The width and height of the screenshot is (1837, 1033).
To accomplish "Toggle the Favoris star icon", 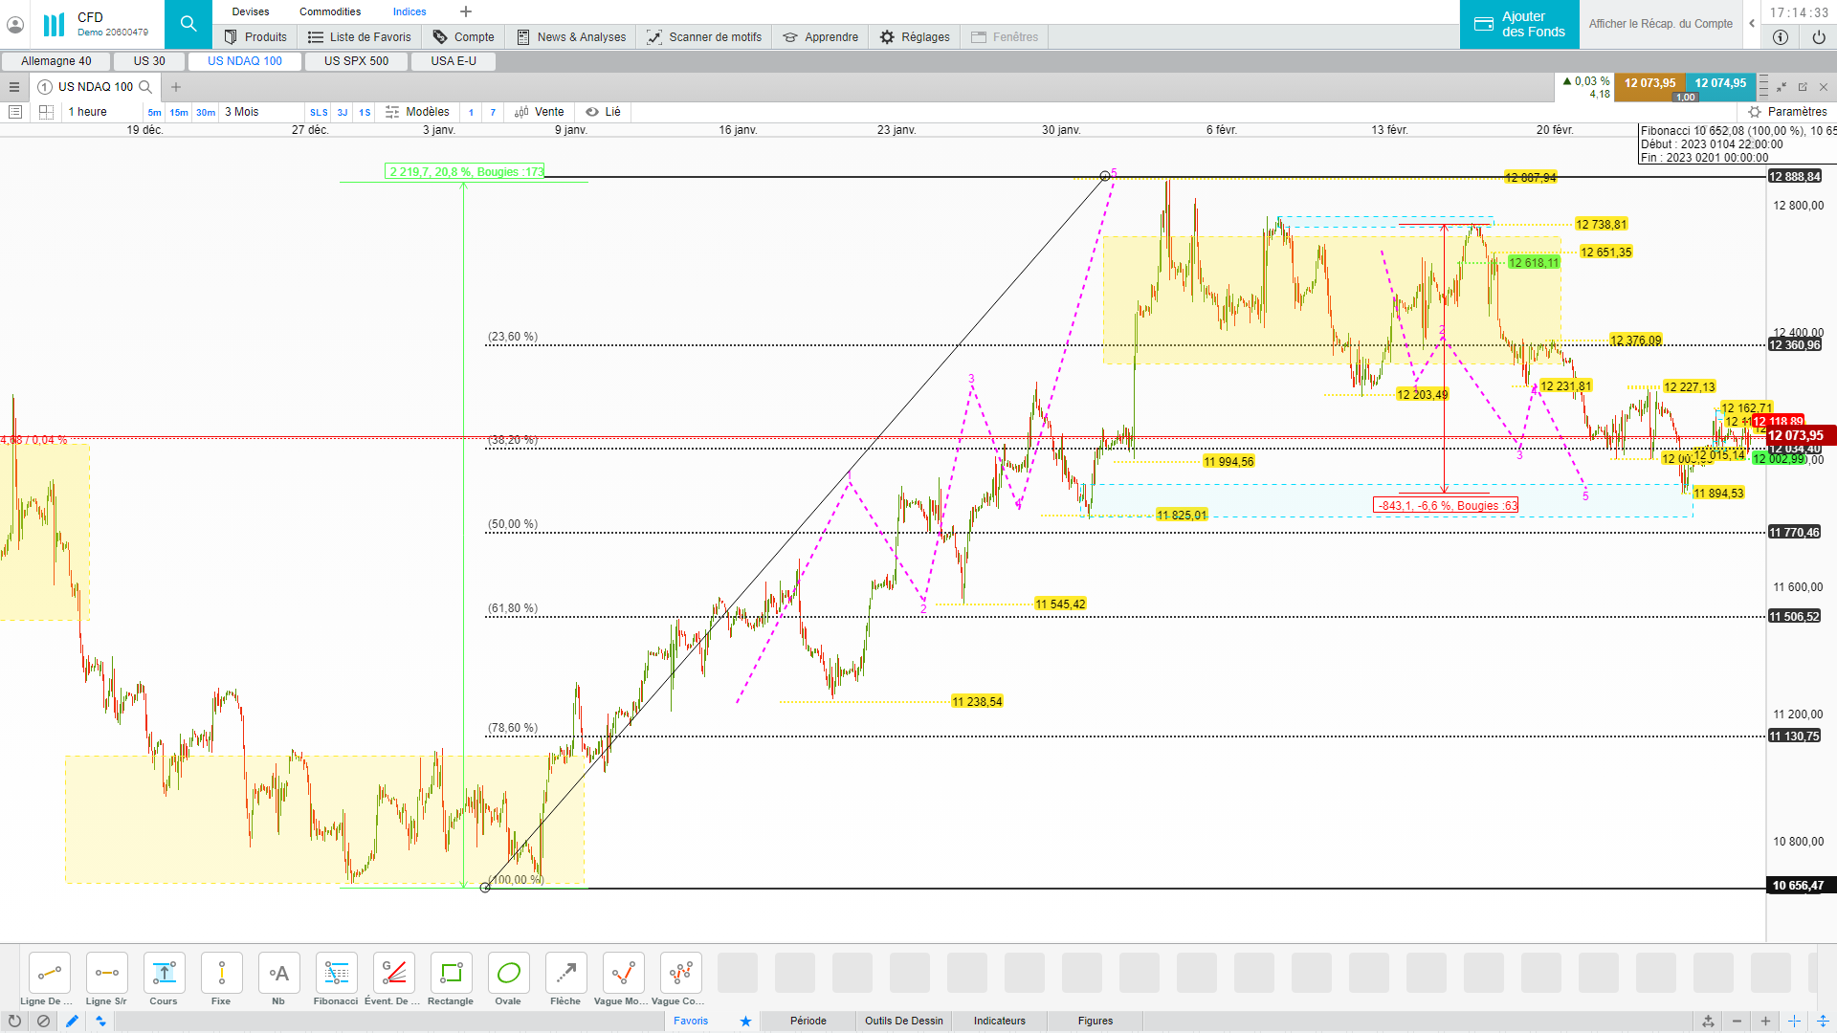I will coord(745,1021).
